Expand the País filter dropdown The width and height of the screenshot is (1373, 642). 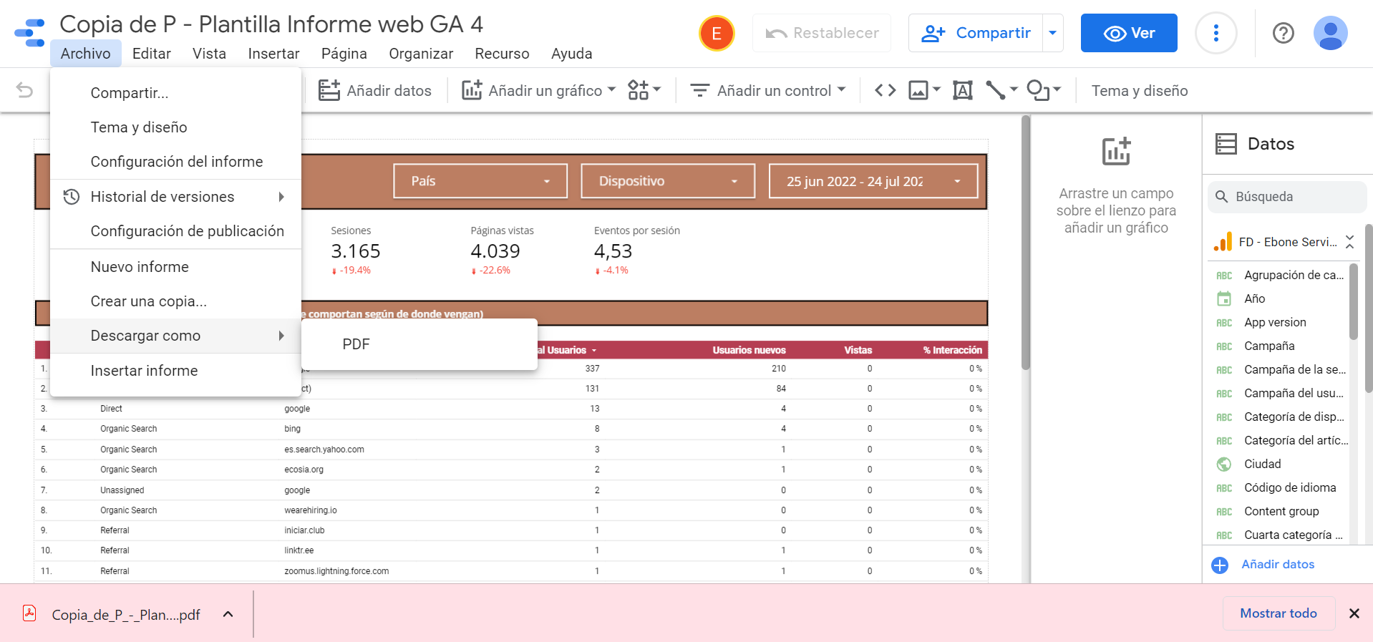tap(480, 181)
